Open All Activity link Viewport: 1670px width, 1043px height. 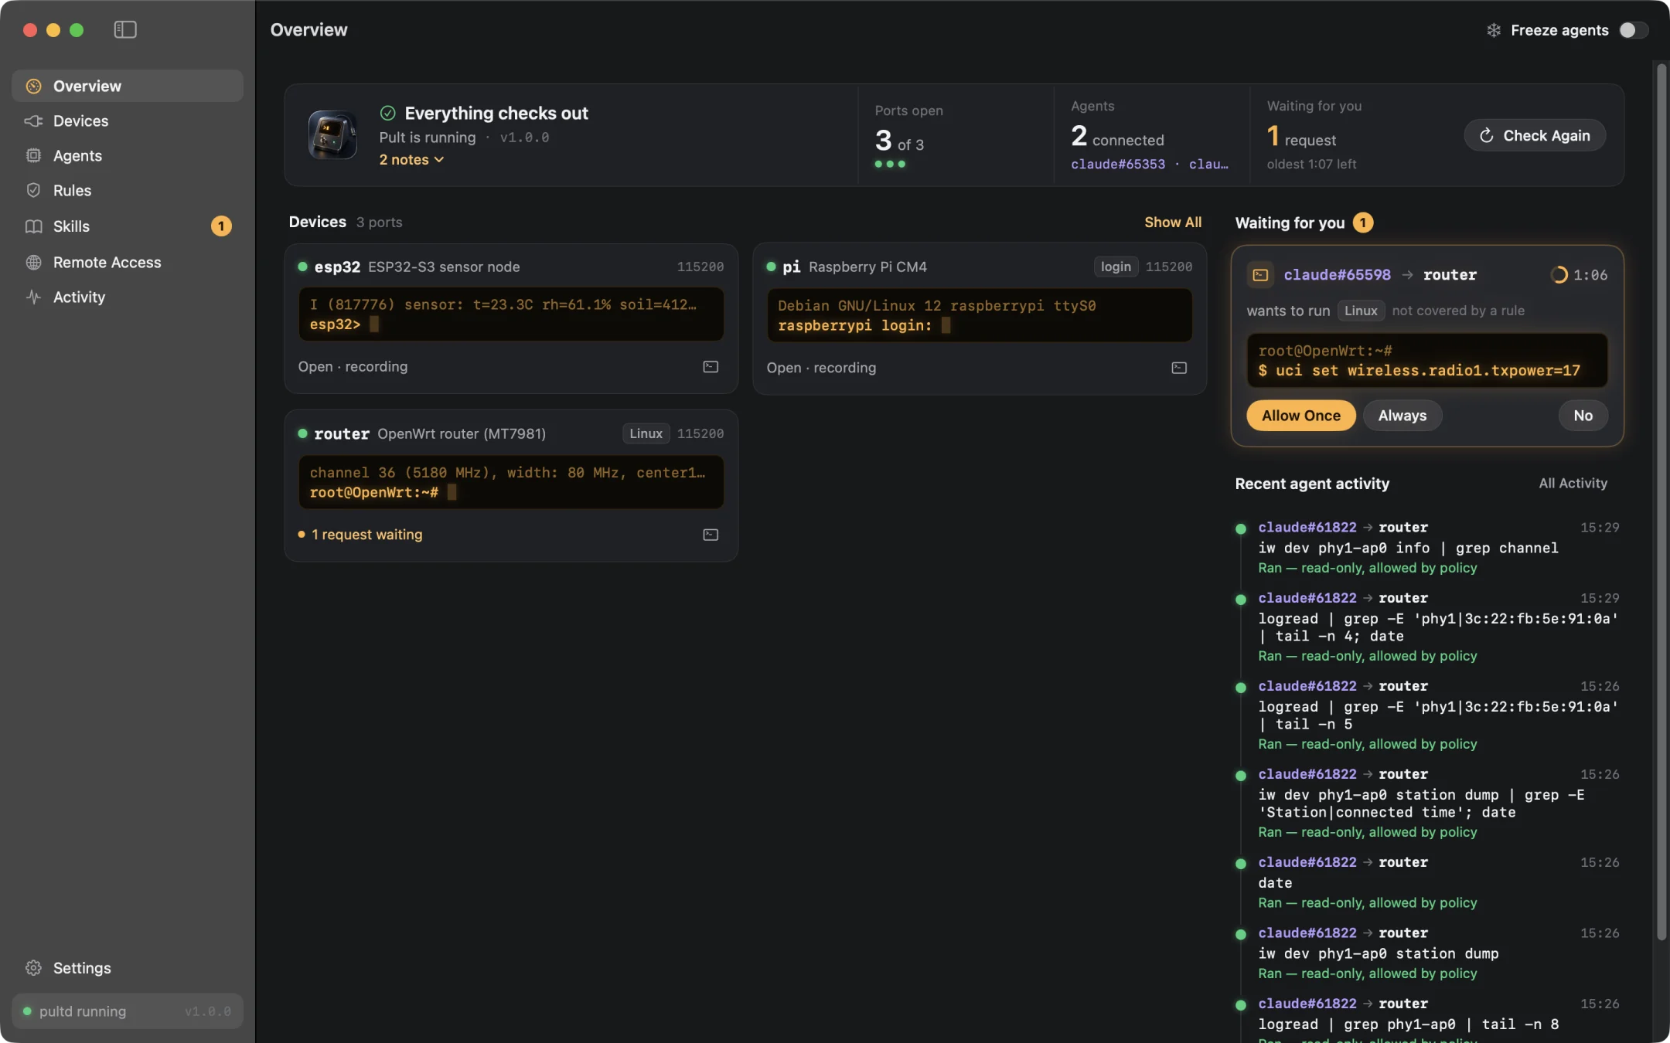[x=1573, y=483]
